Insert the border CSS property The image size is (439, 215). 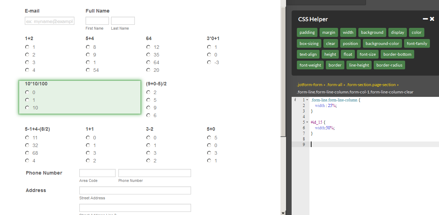click(335, 65)
